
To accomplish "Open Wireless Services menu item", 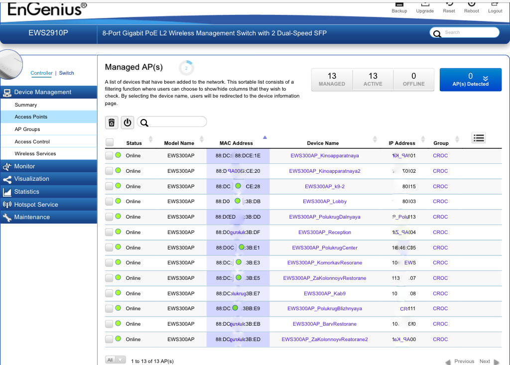I will click(x=48, y=153).
